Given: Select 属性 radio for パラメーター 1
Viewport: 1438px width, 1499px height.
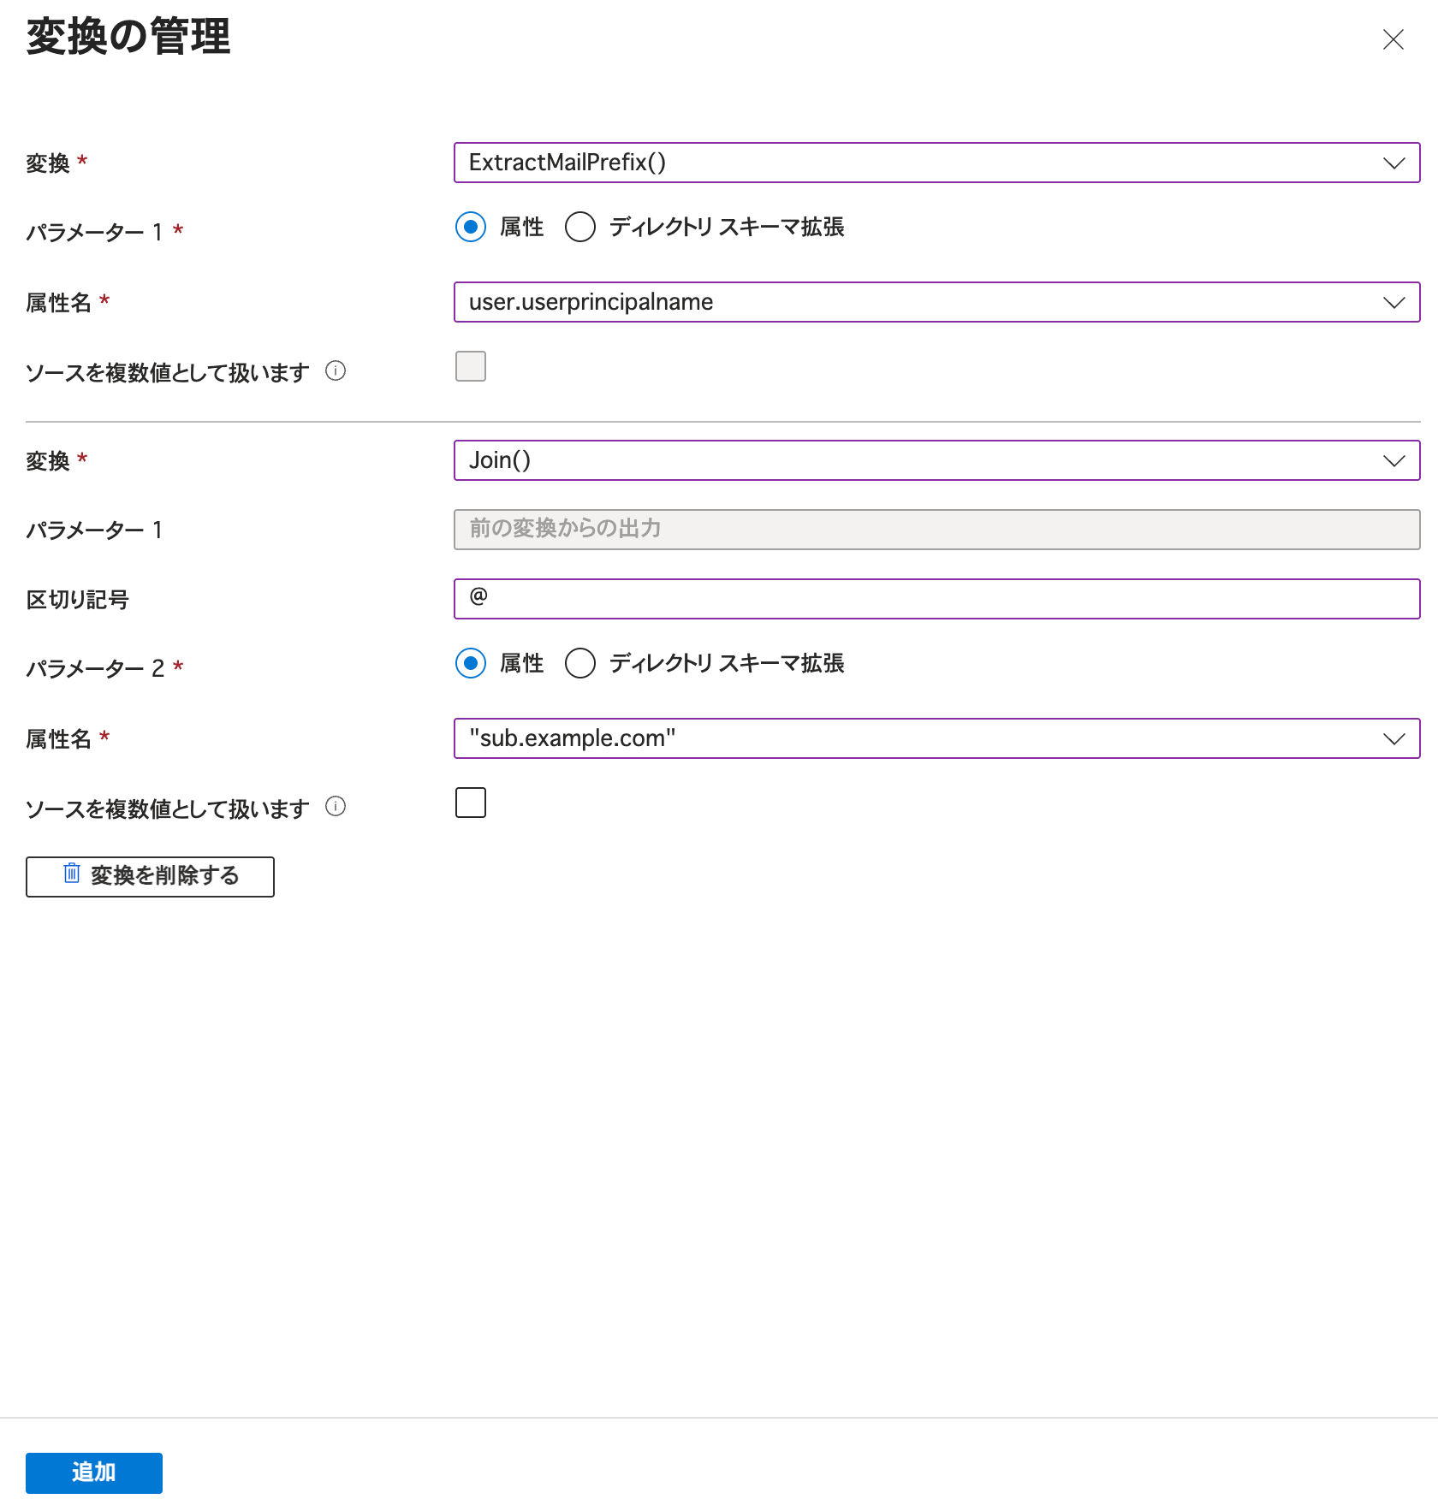Looking at the screenshot, I should click(x=471, y=227).
